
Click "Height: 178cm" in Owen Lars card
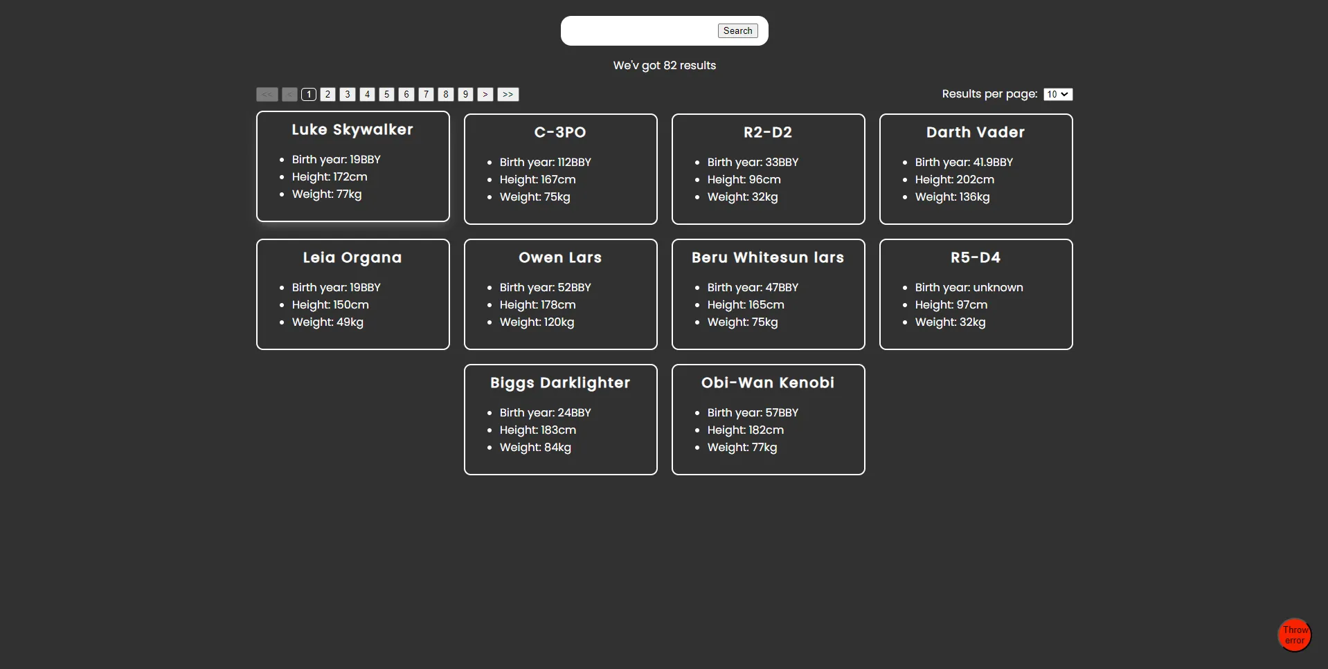tap(538, 304)
